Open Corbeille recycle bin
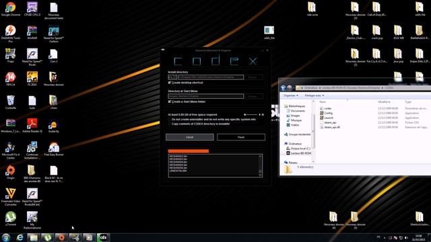 pos(11,102)
